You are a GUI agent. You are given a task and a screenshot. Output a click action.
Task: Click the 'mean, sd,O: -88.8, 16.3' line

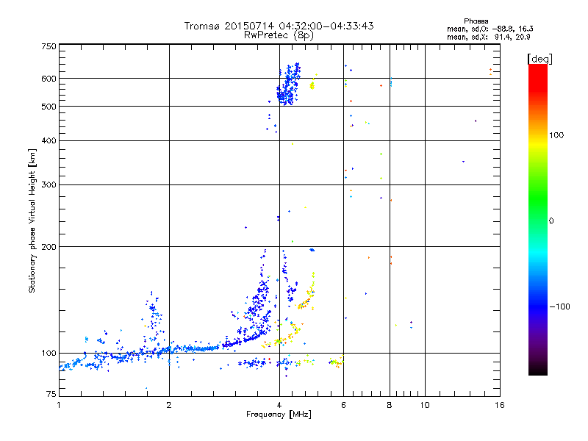coord(490,29)
